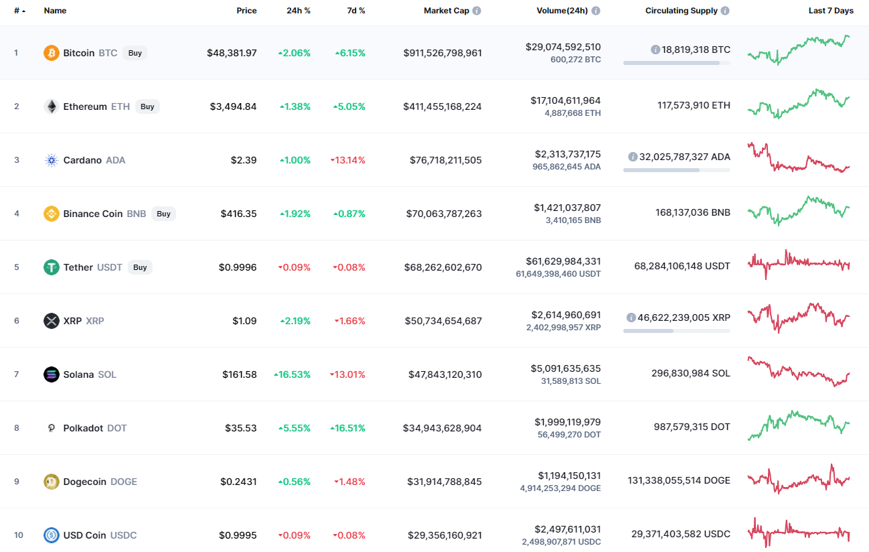Click Ethereum price $3,494.84
Screen dimensions: 869x552
(233, 107)
